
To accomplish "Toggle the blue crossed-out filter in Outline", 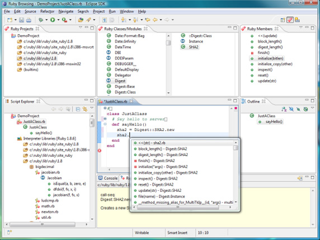I will (291, 109).
